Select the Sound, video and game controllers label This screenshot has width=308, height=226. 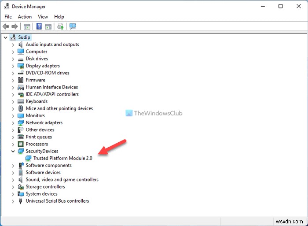(x=62, y=179)
